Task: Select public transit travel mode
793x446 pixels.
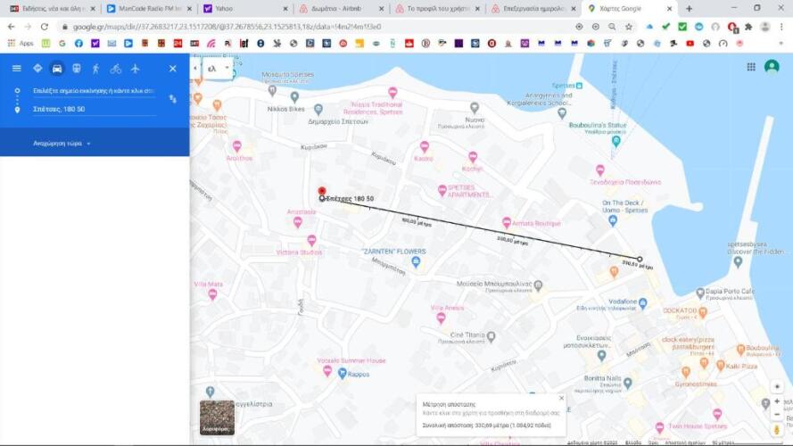Action: 77,69
